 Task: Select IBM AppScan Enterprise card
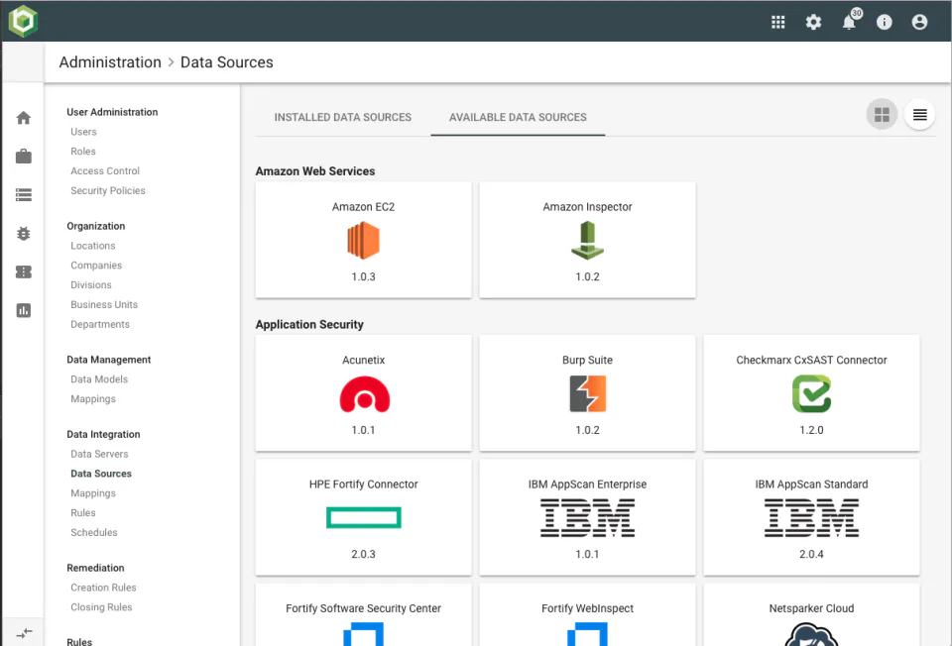587,517
